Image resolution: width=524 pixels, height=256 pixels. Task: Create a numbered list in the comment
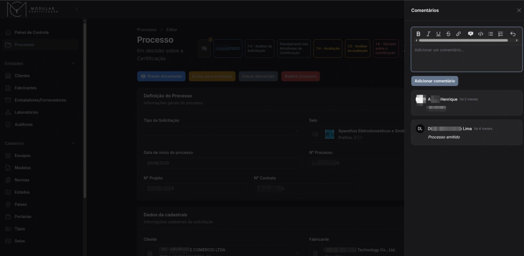[x=500, y=34]
